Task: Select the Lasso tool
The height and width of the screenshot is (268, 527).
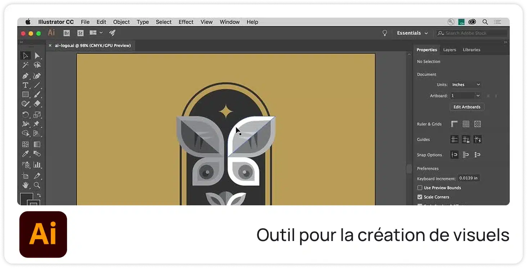Action: [37, 65]
